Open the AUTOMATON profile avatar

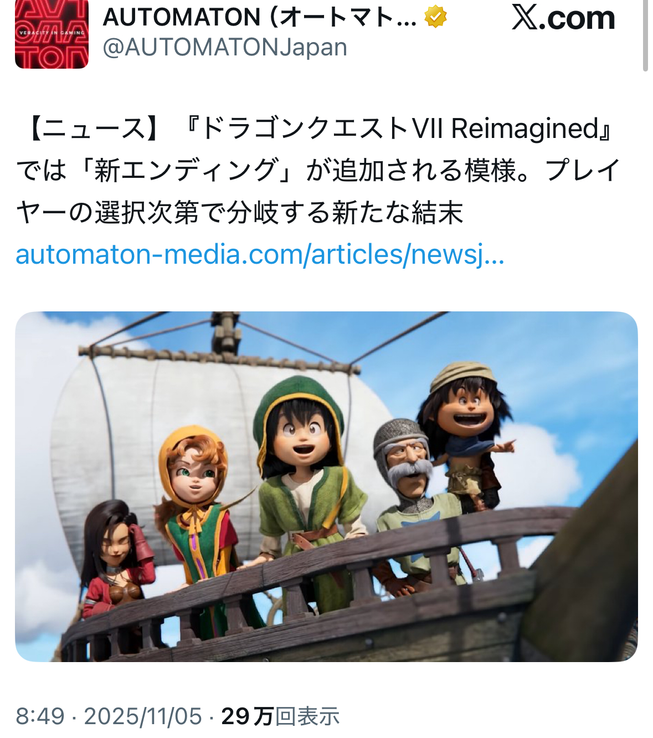point(52,34)
